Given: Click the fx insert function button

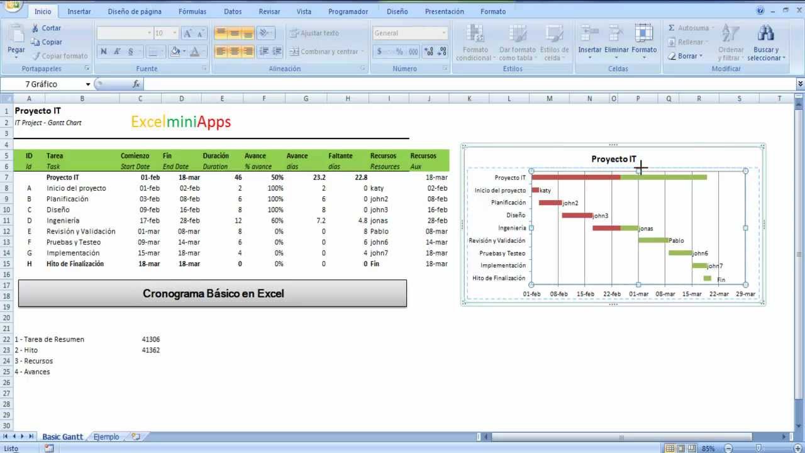Looking at the screenshot, I should (x=136, y=84).
